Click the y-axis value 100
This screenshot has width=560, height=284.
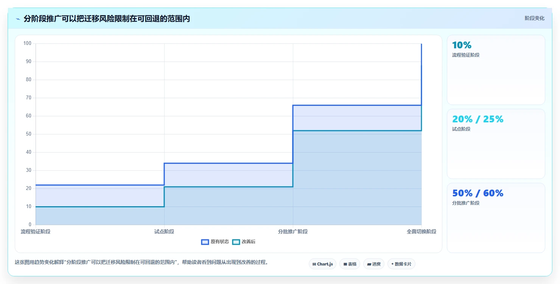(x=27, y=43)
